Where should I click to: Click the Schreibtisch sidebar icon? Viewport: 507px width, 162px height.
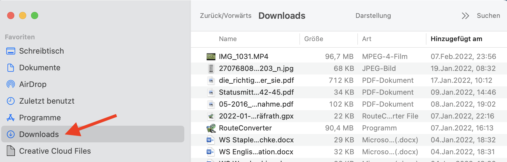click(x=11, y=51)
